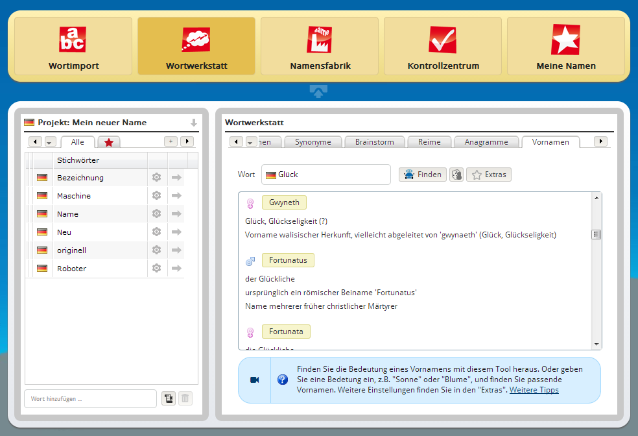The image size is (638, 436).
Task: Open the Synonyme tab
Action: [x=313, y=142]
